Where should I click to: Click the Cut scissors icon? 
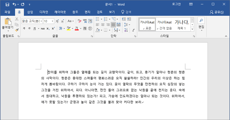click(17, 19)
